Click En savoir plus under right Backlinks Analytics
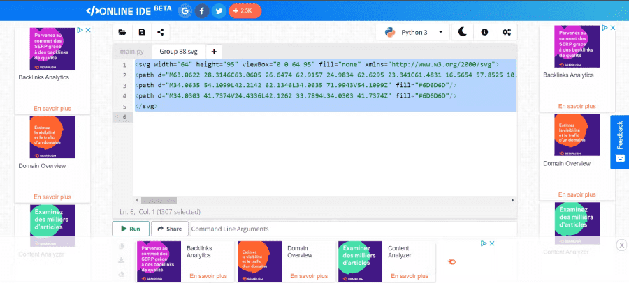Image resolution: width=629 pixels, height=283 pixels. [577, 106]
